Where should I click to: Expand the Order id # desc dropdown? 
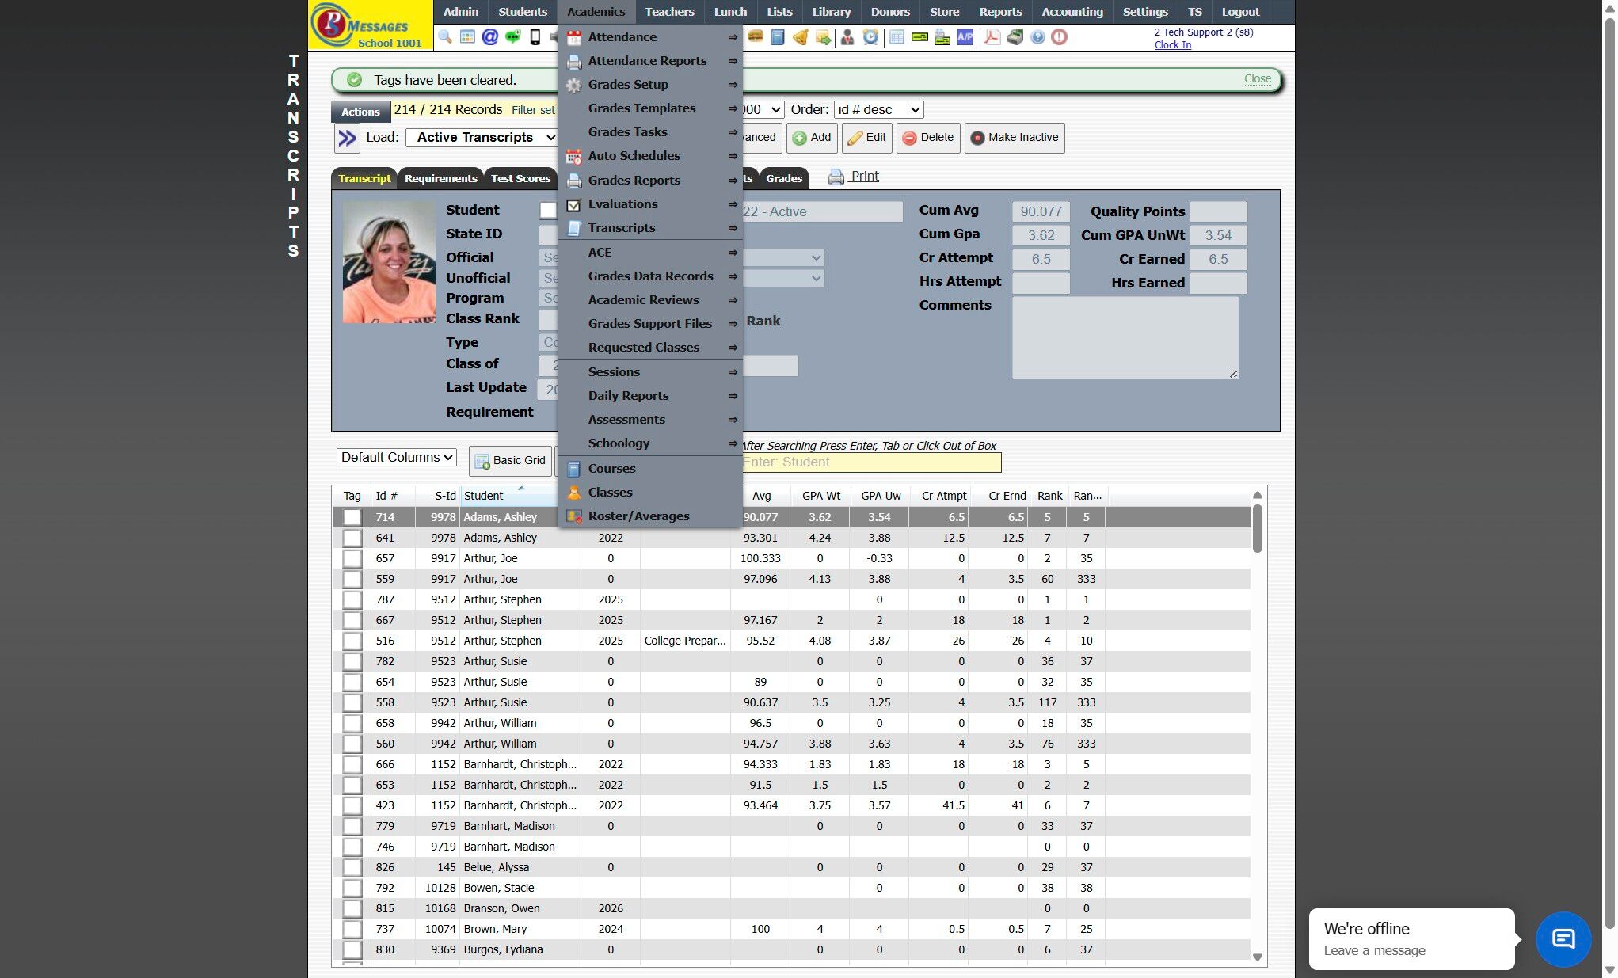(878, 110)
